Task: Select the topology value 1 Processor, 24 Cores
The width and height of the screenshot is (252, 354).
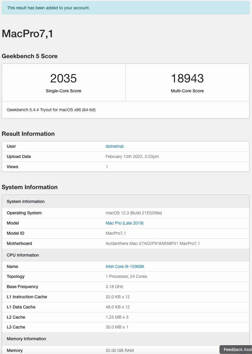Action: (126, 276)
